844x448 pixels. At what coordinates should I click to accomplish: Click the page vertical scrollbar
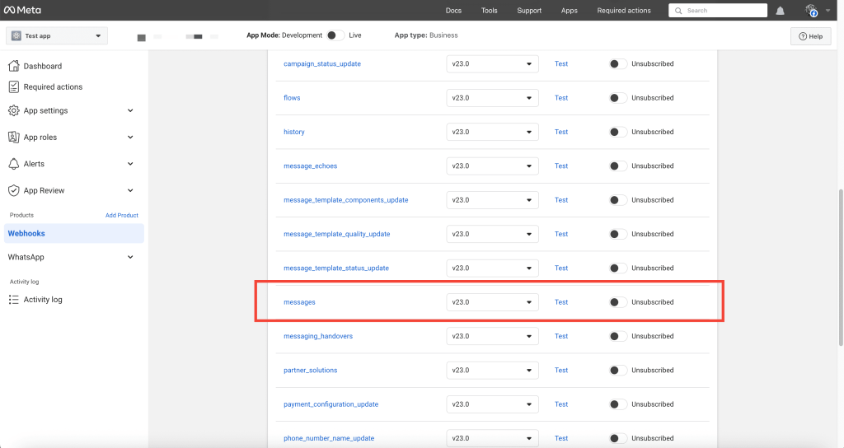(840, 264)
